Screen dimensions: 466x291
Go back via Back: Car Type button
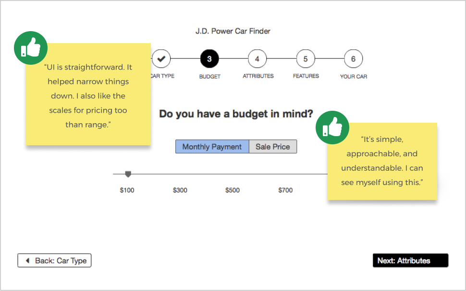click(x=54, y=260)
